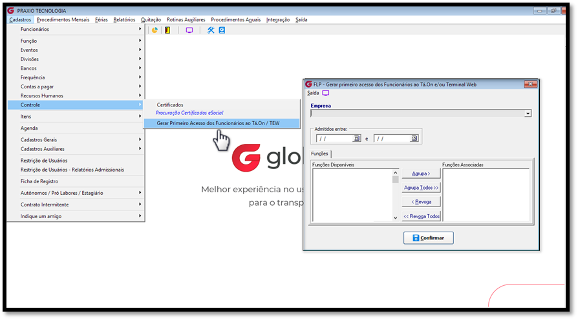Open the Integração menu
The width and height of the screenshot is (578, 320).
pos(278,20)
